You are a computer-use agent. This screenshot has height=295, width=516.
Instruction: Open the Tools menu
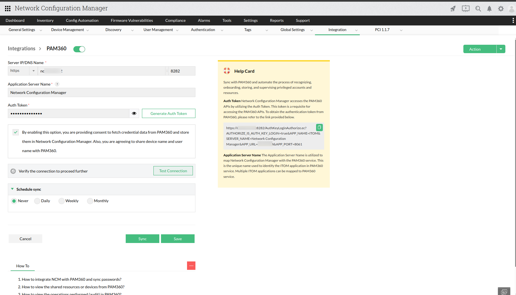pos(227,20)
